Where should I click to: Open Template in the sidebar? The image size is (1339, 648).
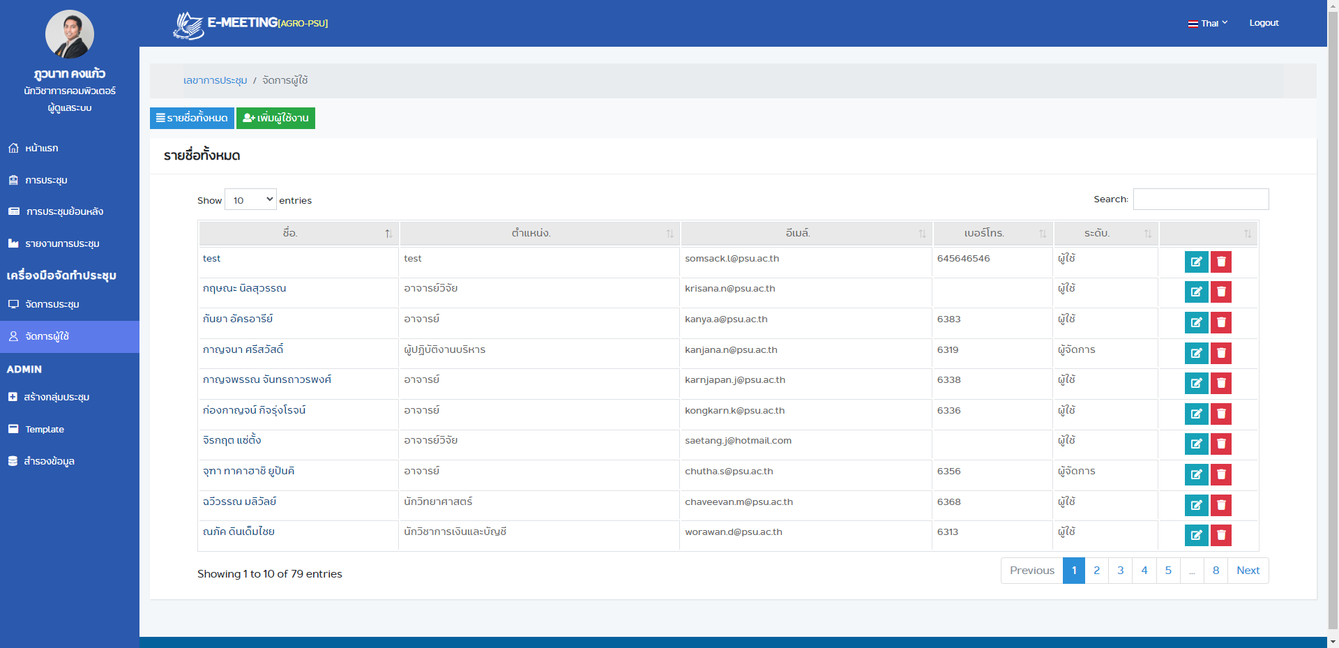[x=70, y=429]
